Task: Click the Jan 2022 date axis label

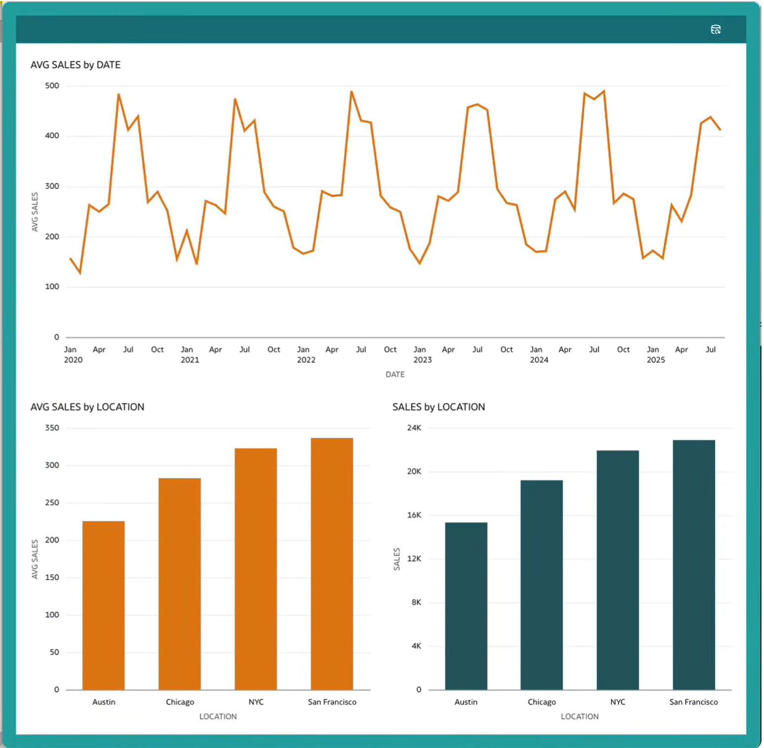Action: coord(306,354)
